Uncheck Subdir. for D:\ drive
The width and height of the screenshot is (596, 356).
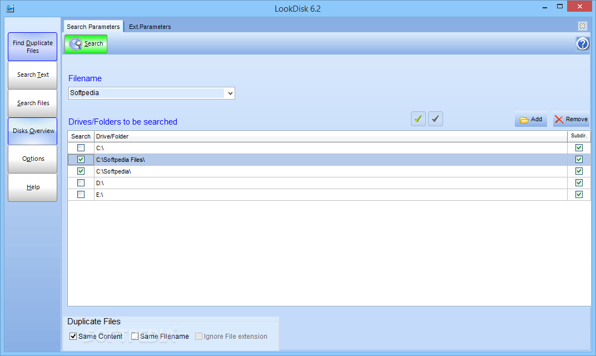click(579, 183)
